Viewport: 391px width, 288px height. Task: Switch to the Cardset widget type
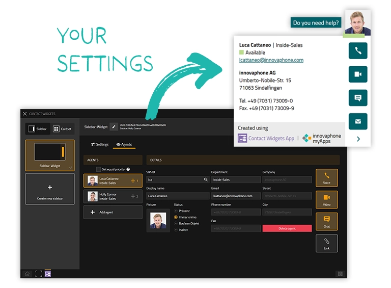point(63,129)
